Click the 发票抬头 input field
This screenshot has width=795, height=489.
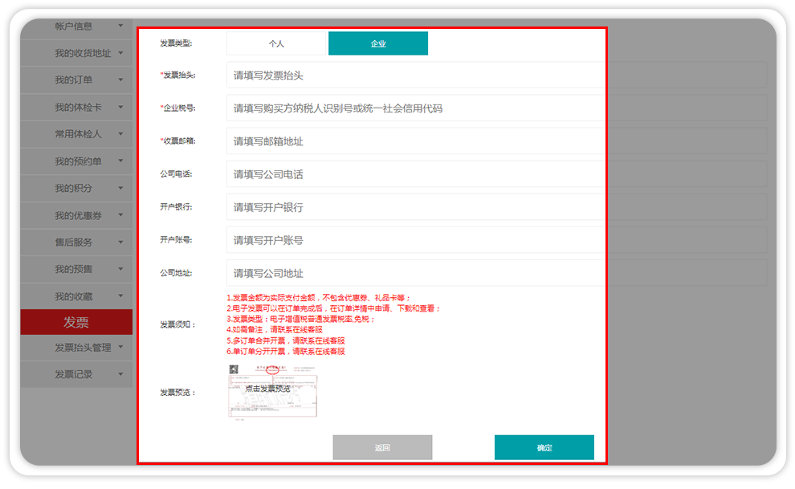415,75
